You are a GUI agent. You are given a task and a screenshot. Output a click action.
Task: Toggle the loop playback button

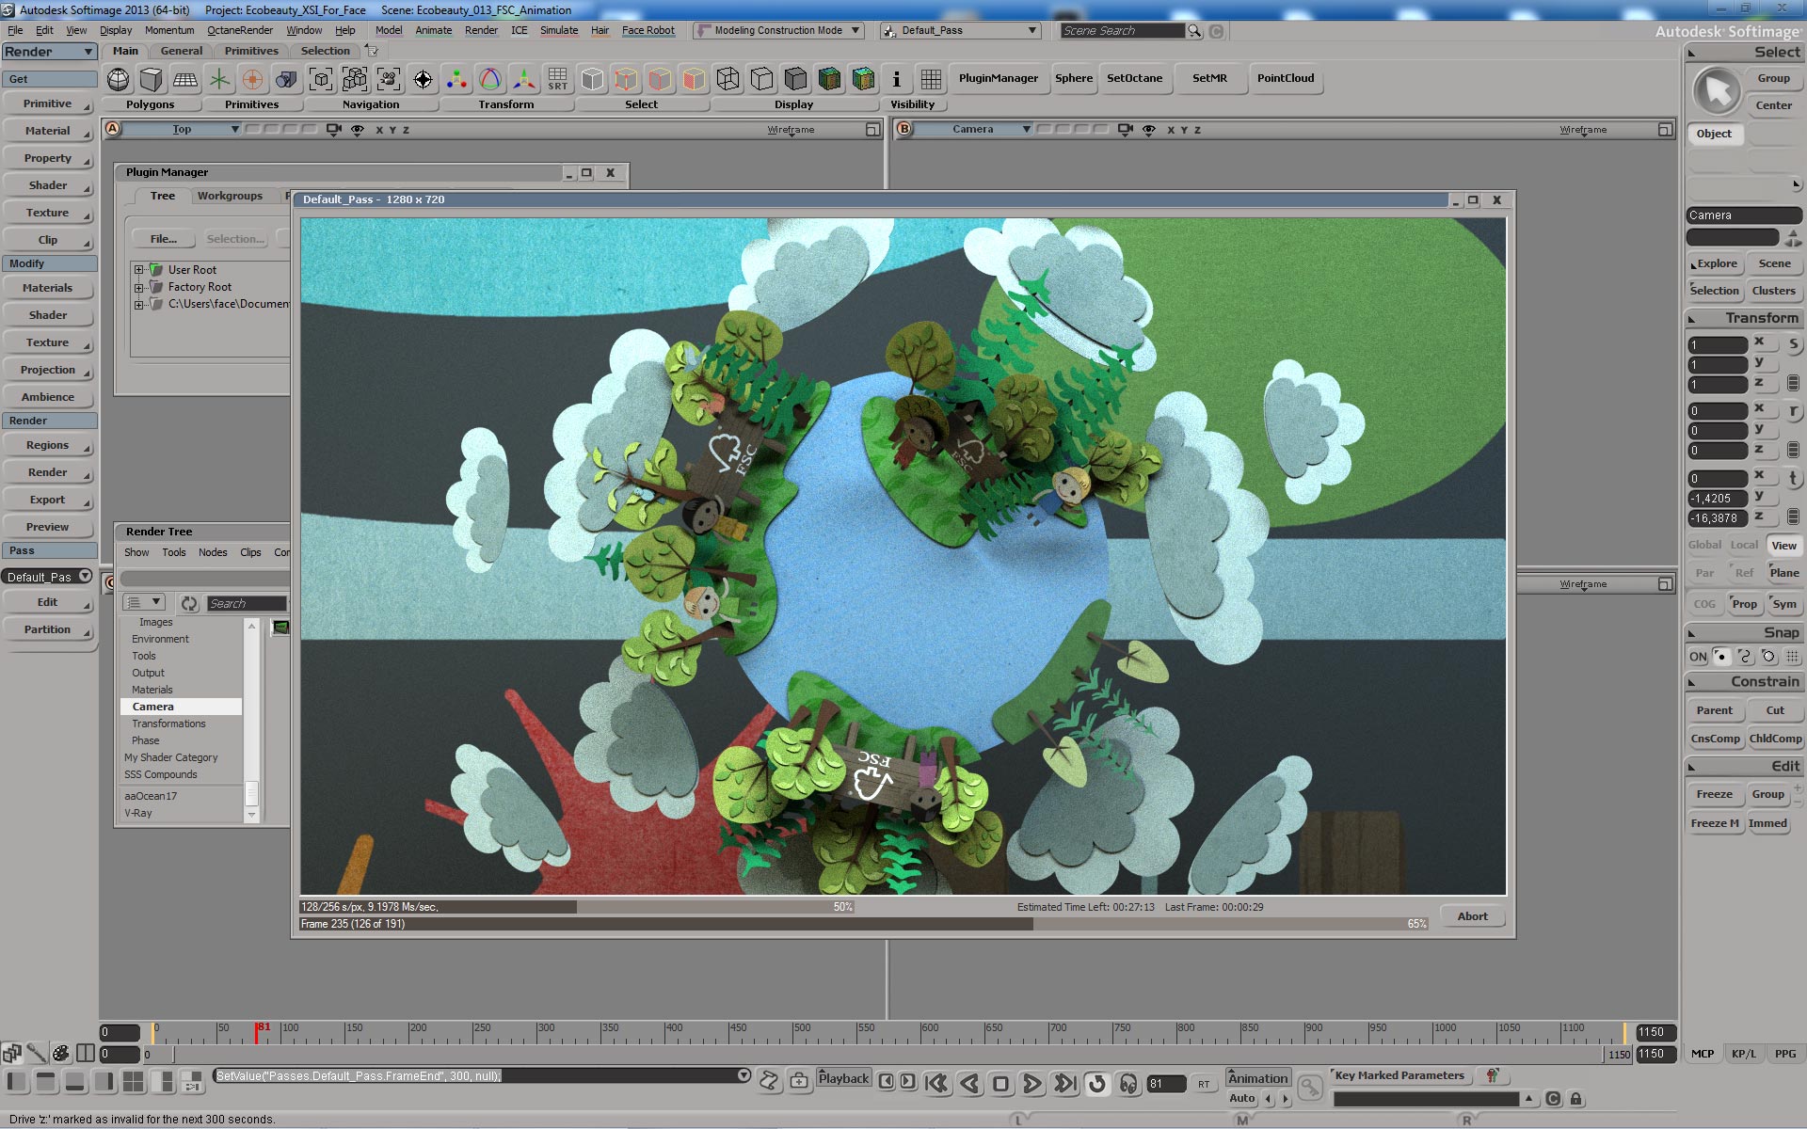(1096, 1084)
